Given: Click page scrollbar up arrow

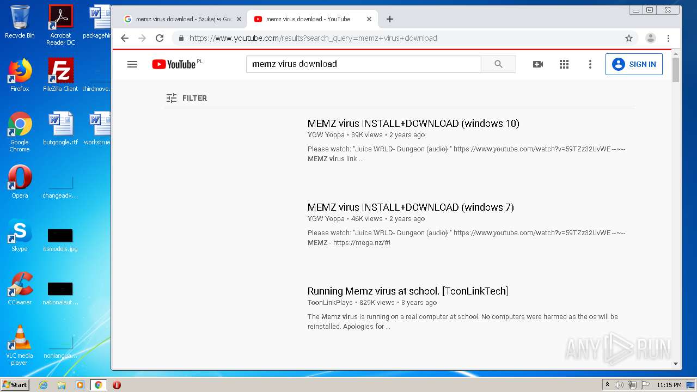Looking at the screenshot, I should click(676, 53).
